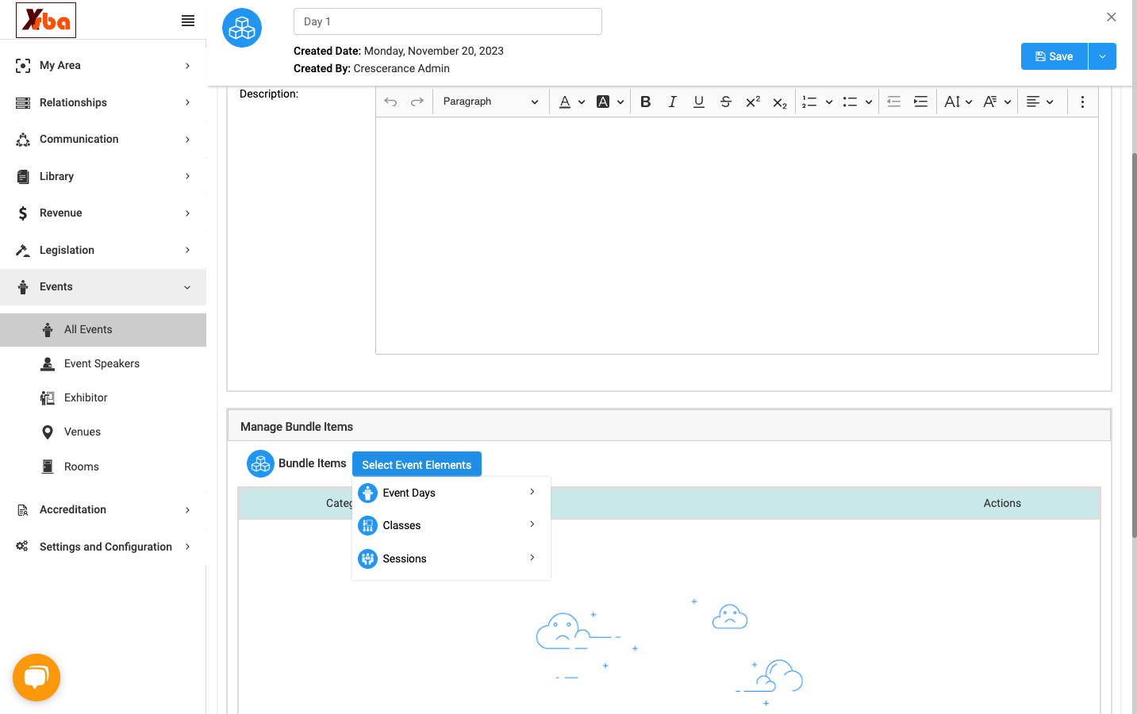Click the redo arrow in editor toolbar
Image resolution: width=1137 pixels, height=714 pixels.
417,102
